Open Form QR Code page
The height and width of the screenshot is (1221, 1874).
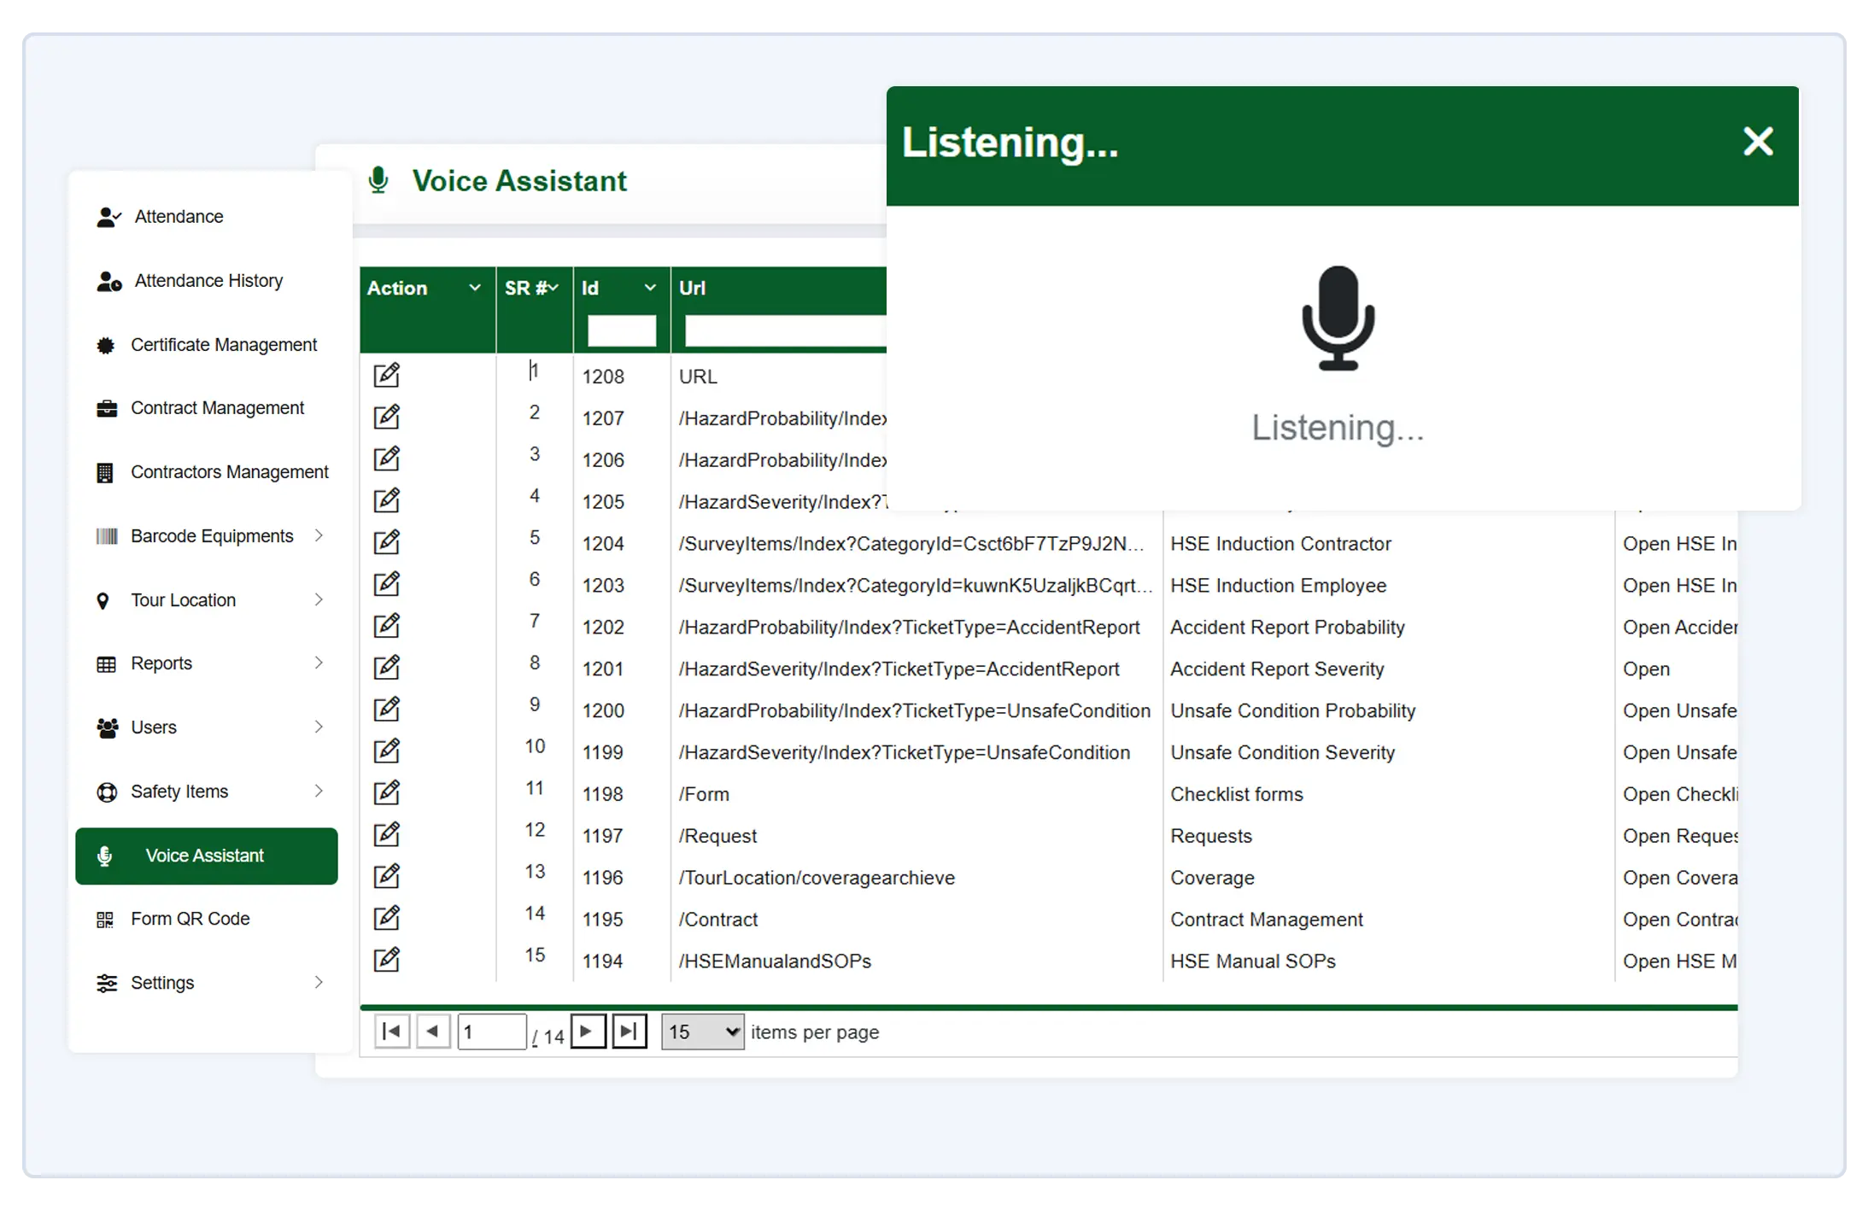(190, 919)
